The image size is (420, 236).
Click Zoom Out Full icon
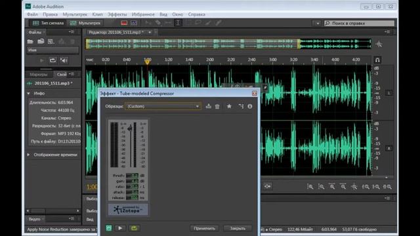point(354,187)
